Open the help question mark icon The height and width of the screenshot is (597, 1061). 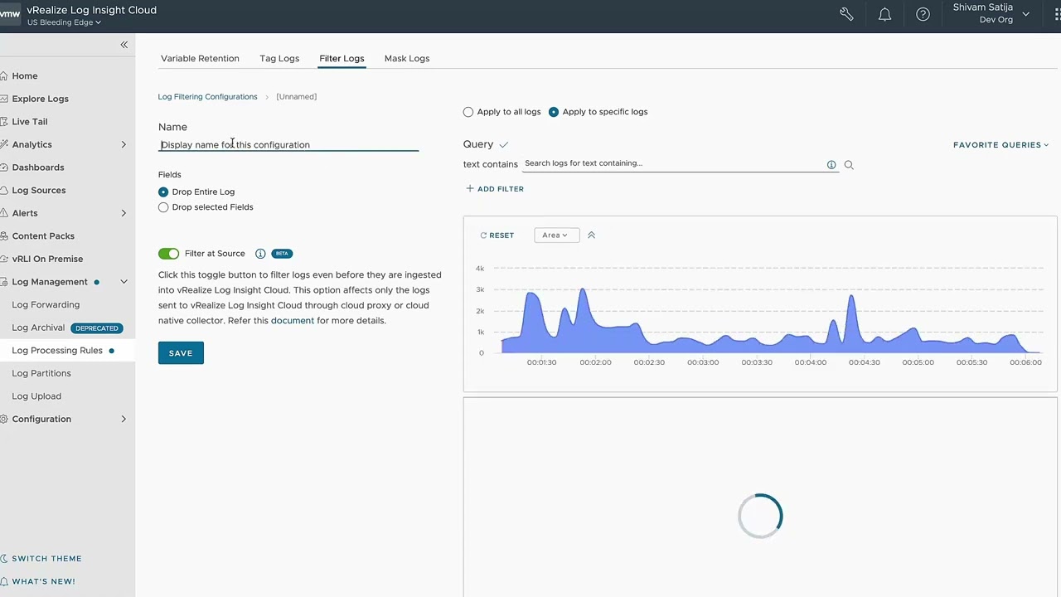923,14
